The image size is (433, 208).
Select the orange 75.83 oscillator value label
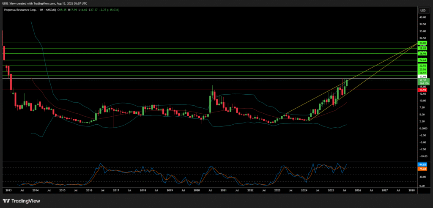422,168
